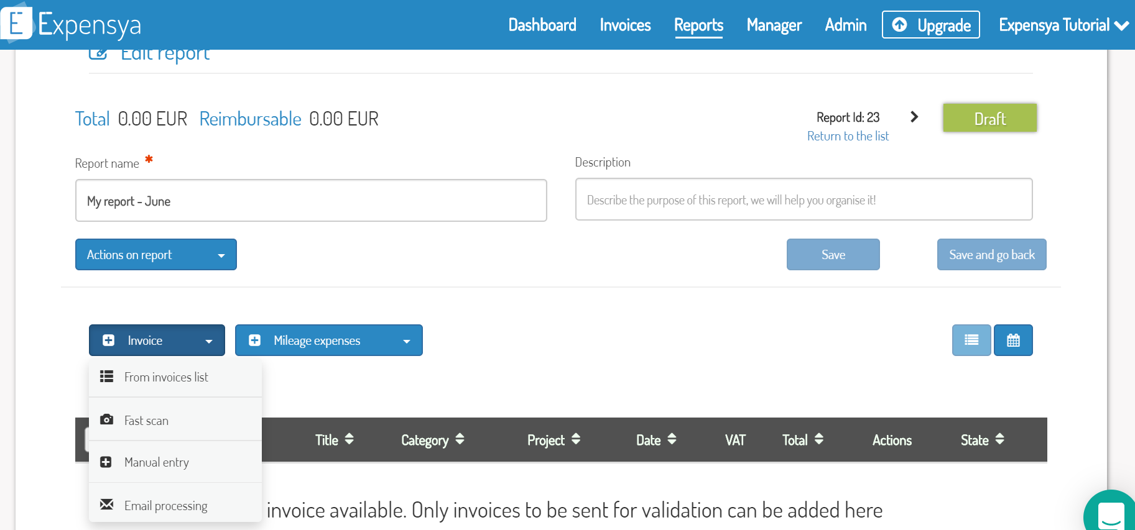Click the Expensya logo icon

[16, 22]
